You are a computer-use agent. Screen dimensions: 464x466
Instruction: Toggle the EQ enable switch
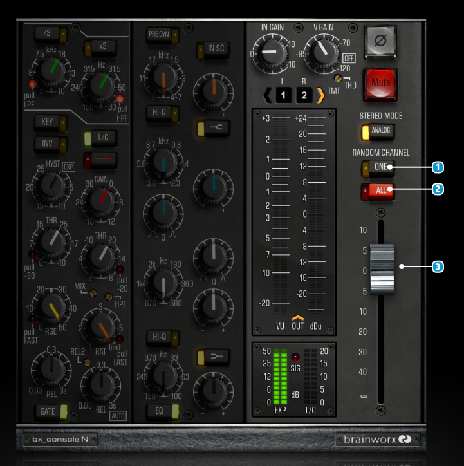(x=163, y=412)
